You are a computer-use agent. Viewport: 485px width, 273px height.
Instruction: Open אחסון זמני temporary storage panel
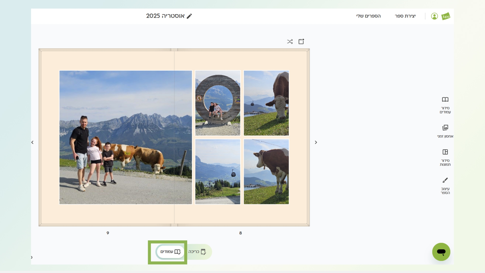(x=445, y=131)
